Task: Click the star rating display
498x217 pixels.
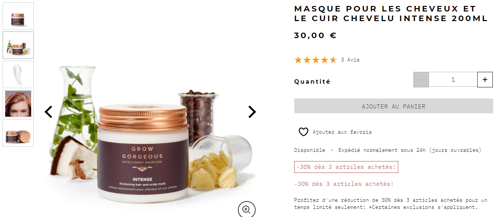Action: [x=315, y=60]
